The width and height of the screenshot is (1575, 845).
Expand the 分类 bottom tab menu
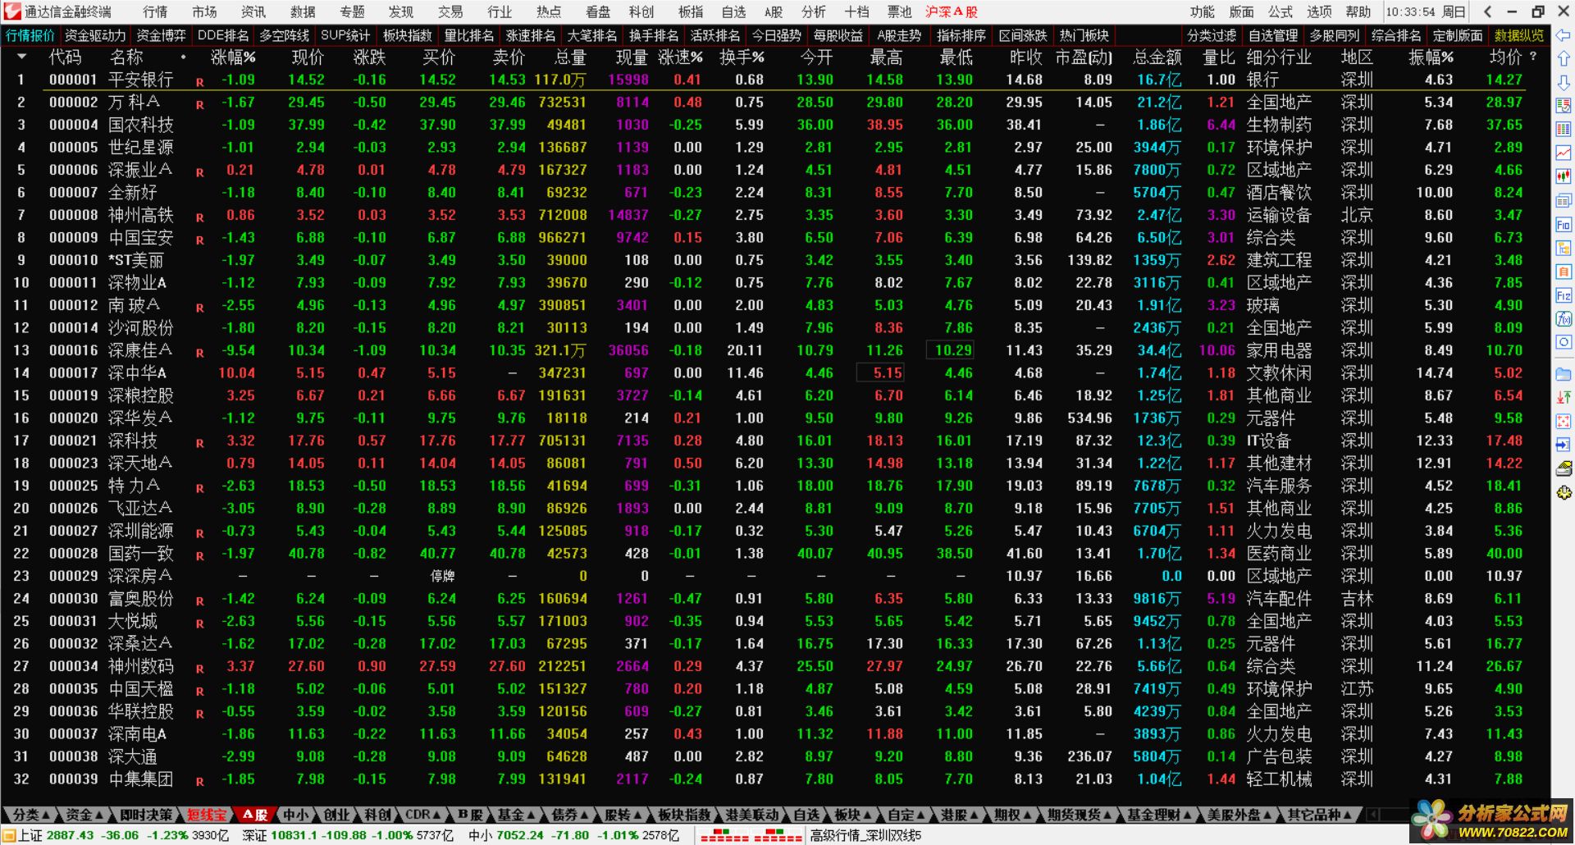(x=31, y=815)
